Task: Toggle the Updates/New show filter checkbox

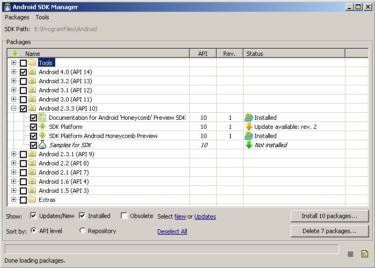Action: coord(33,215)
